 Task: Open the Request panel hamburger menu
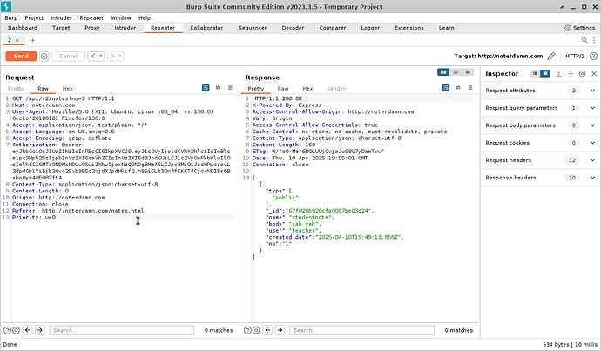[230, 88]
